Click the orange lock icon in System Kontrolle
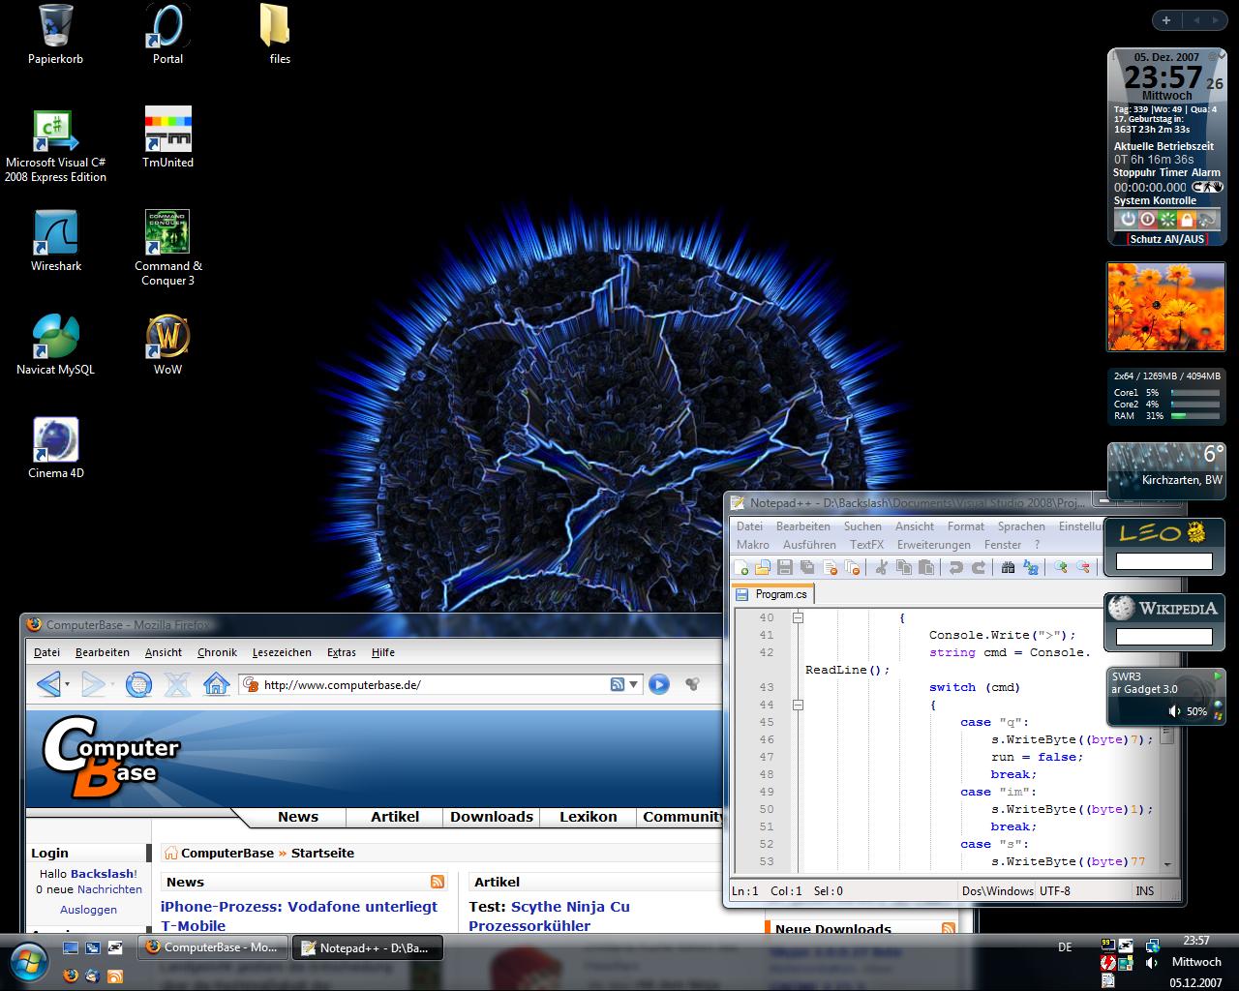1239x991 pixels. click(1187, 219)
